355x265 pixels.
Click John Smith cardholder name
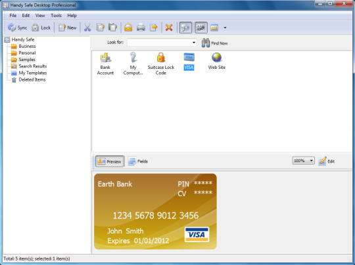click(125, 231)
